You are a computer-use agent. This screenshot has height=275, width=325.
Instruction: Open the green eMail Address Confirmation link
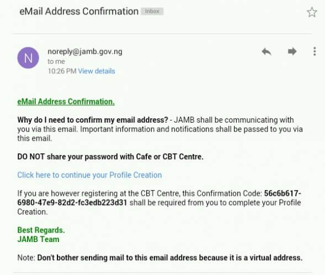66,102
